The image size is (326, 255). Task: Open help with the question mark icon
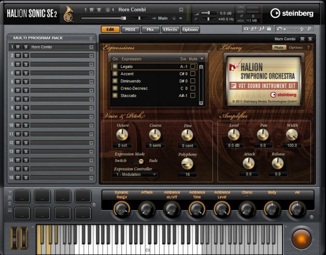(308, 48)
